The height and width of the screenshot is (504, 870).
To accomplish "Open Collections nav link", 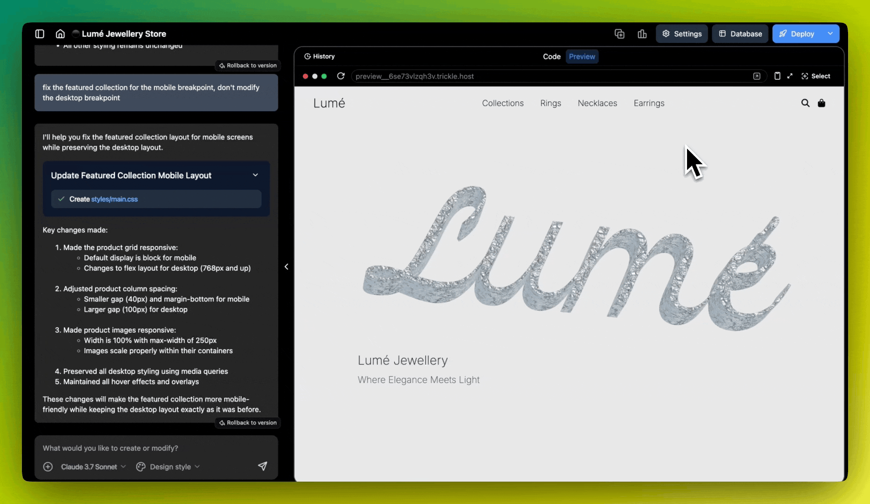I will [503, 103].
